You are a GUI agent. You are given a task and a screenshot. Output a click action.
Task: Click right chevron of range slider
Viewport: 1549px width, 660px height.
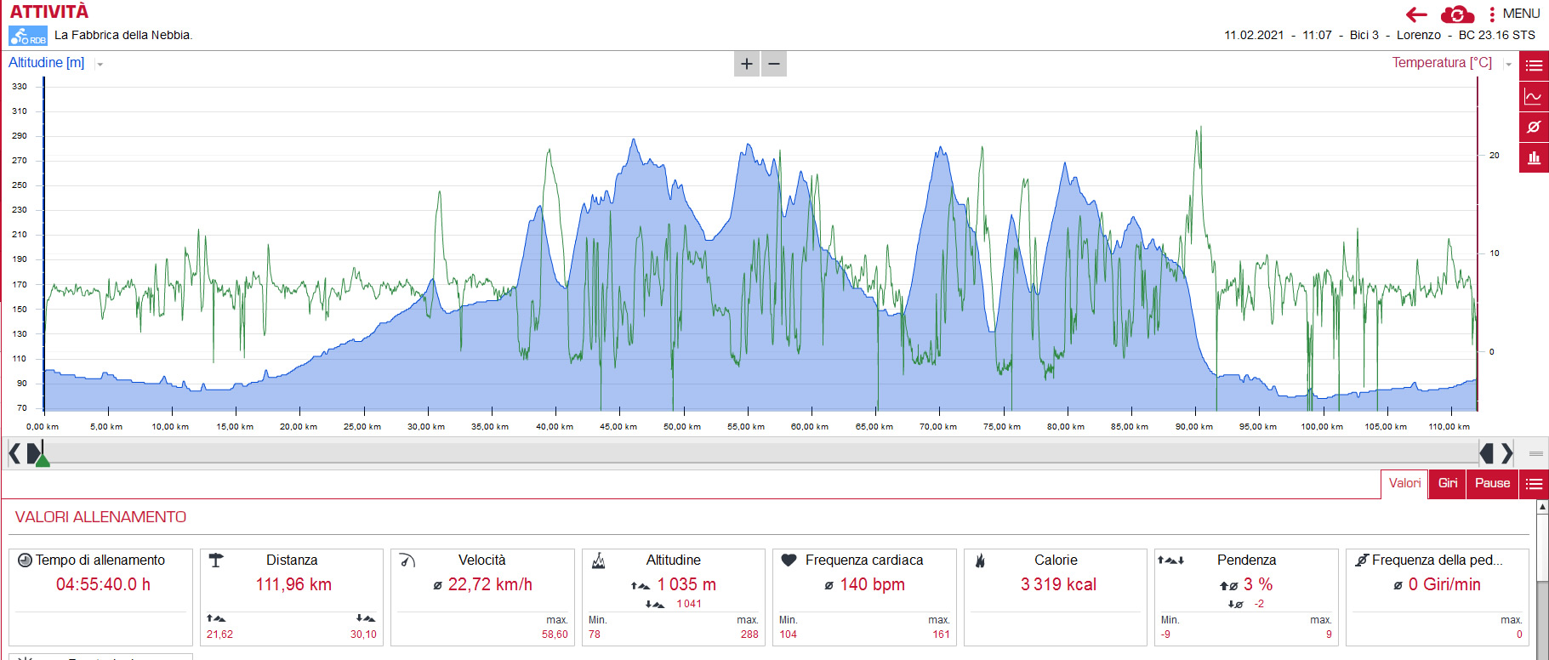(x=1506, y=453)
